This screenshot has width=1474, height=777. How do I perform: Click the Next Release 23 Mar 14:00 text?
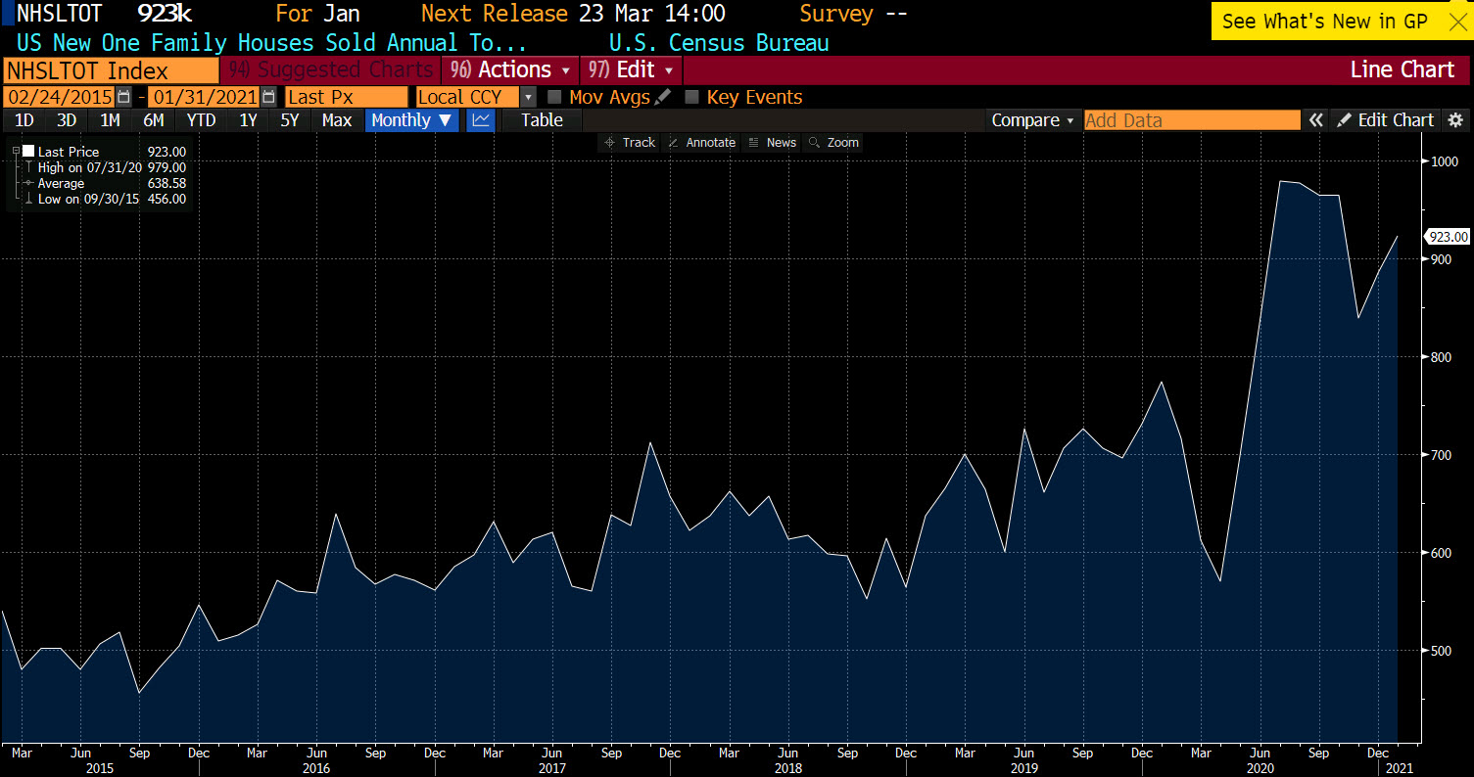pyautogui.click(x=573, y=14)
